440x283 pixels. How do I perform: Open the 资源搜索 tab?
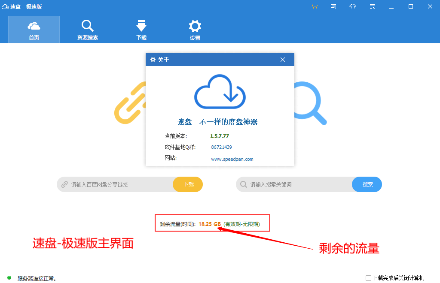(x=88, y=30)
